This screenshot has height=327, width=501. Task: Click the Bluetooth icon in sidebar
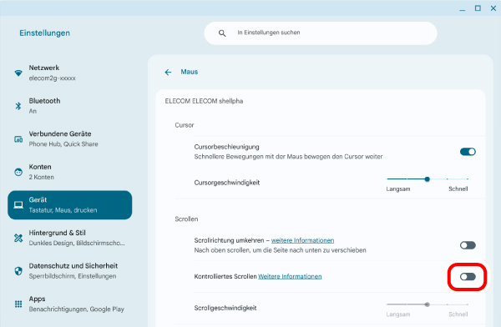click(18, 106)
